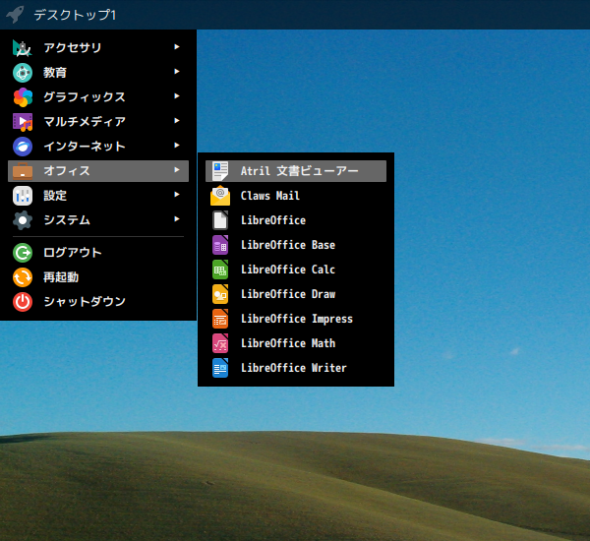
Task: Open the 設定 menu category
Action: 55,195
